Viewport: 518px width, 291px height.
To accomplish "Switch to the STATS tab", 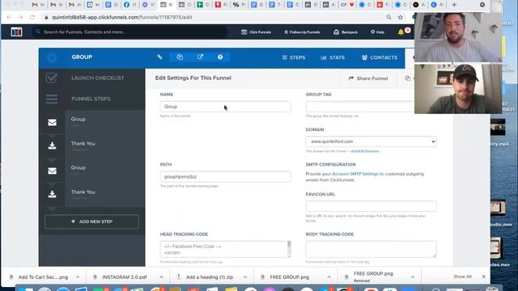I will (x=333, y=57).
